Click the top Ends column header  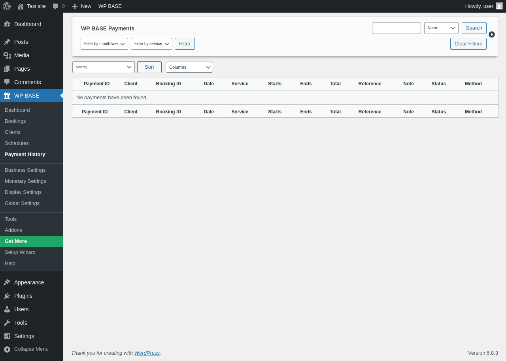(306, 84)
